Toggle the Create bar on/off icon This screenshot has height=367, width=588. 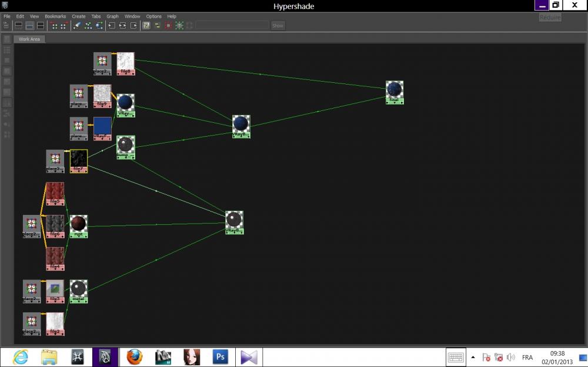pos(6,25)
